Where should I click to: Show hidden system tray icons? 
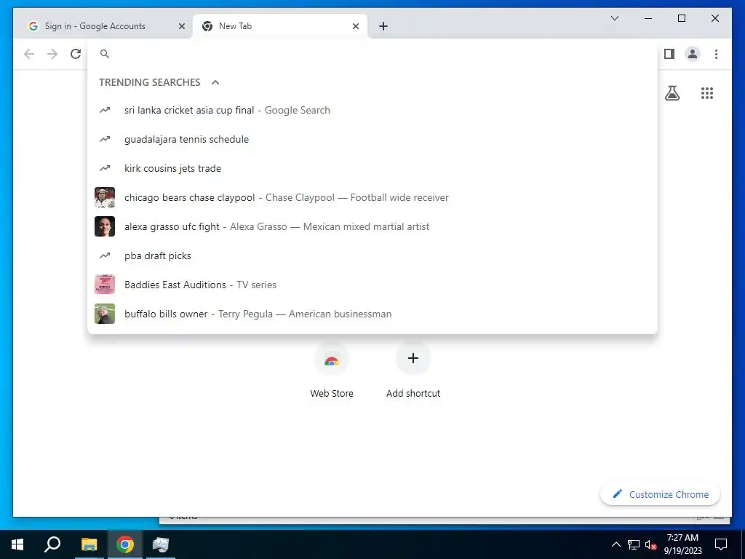tap(615, 544)
